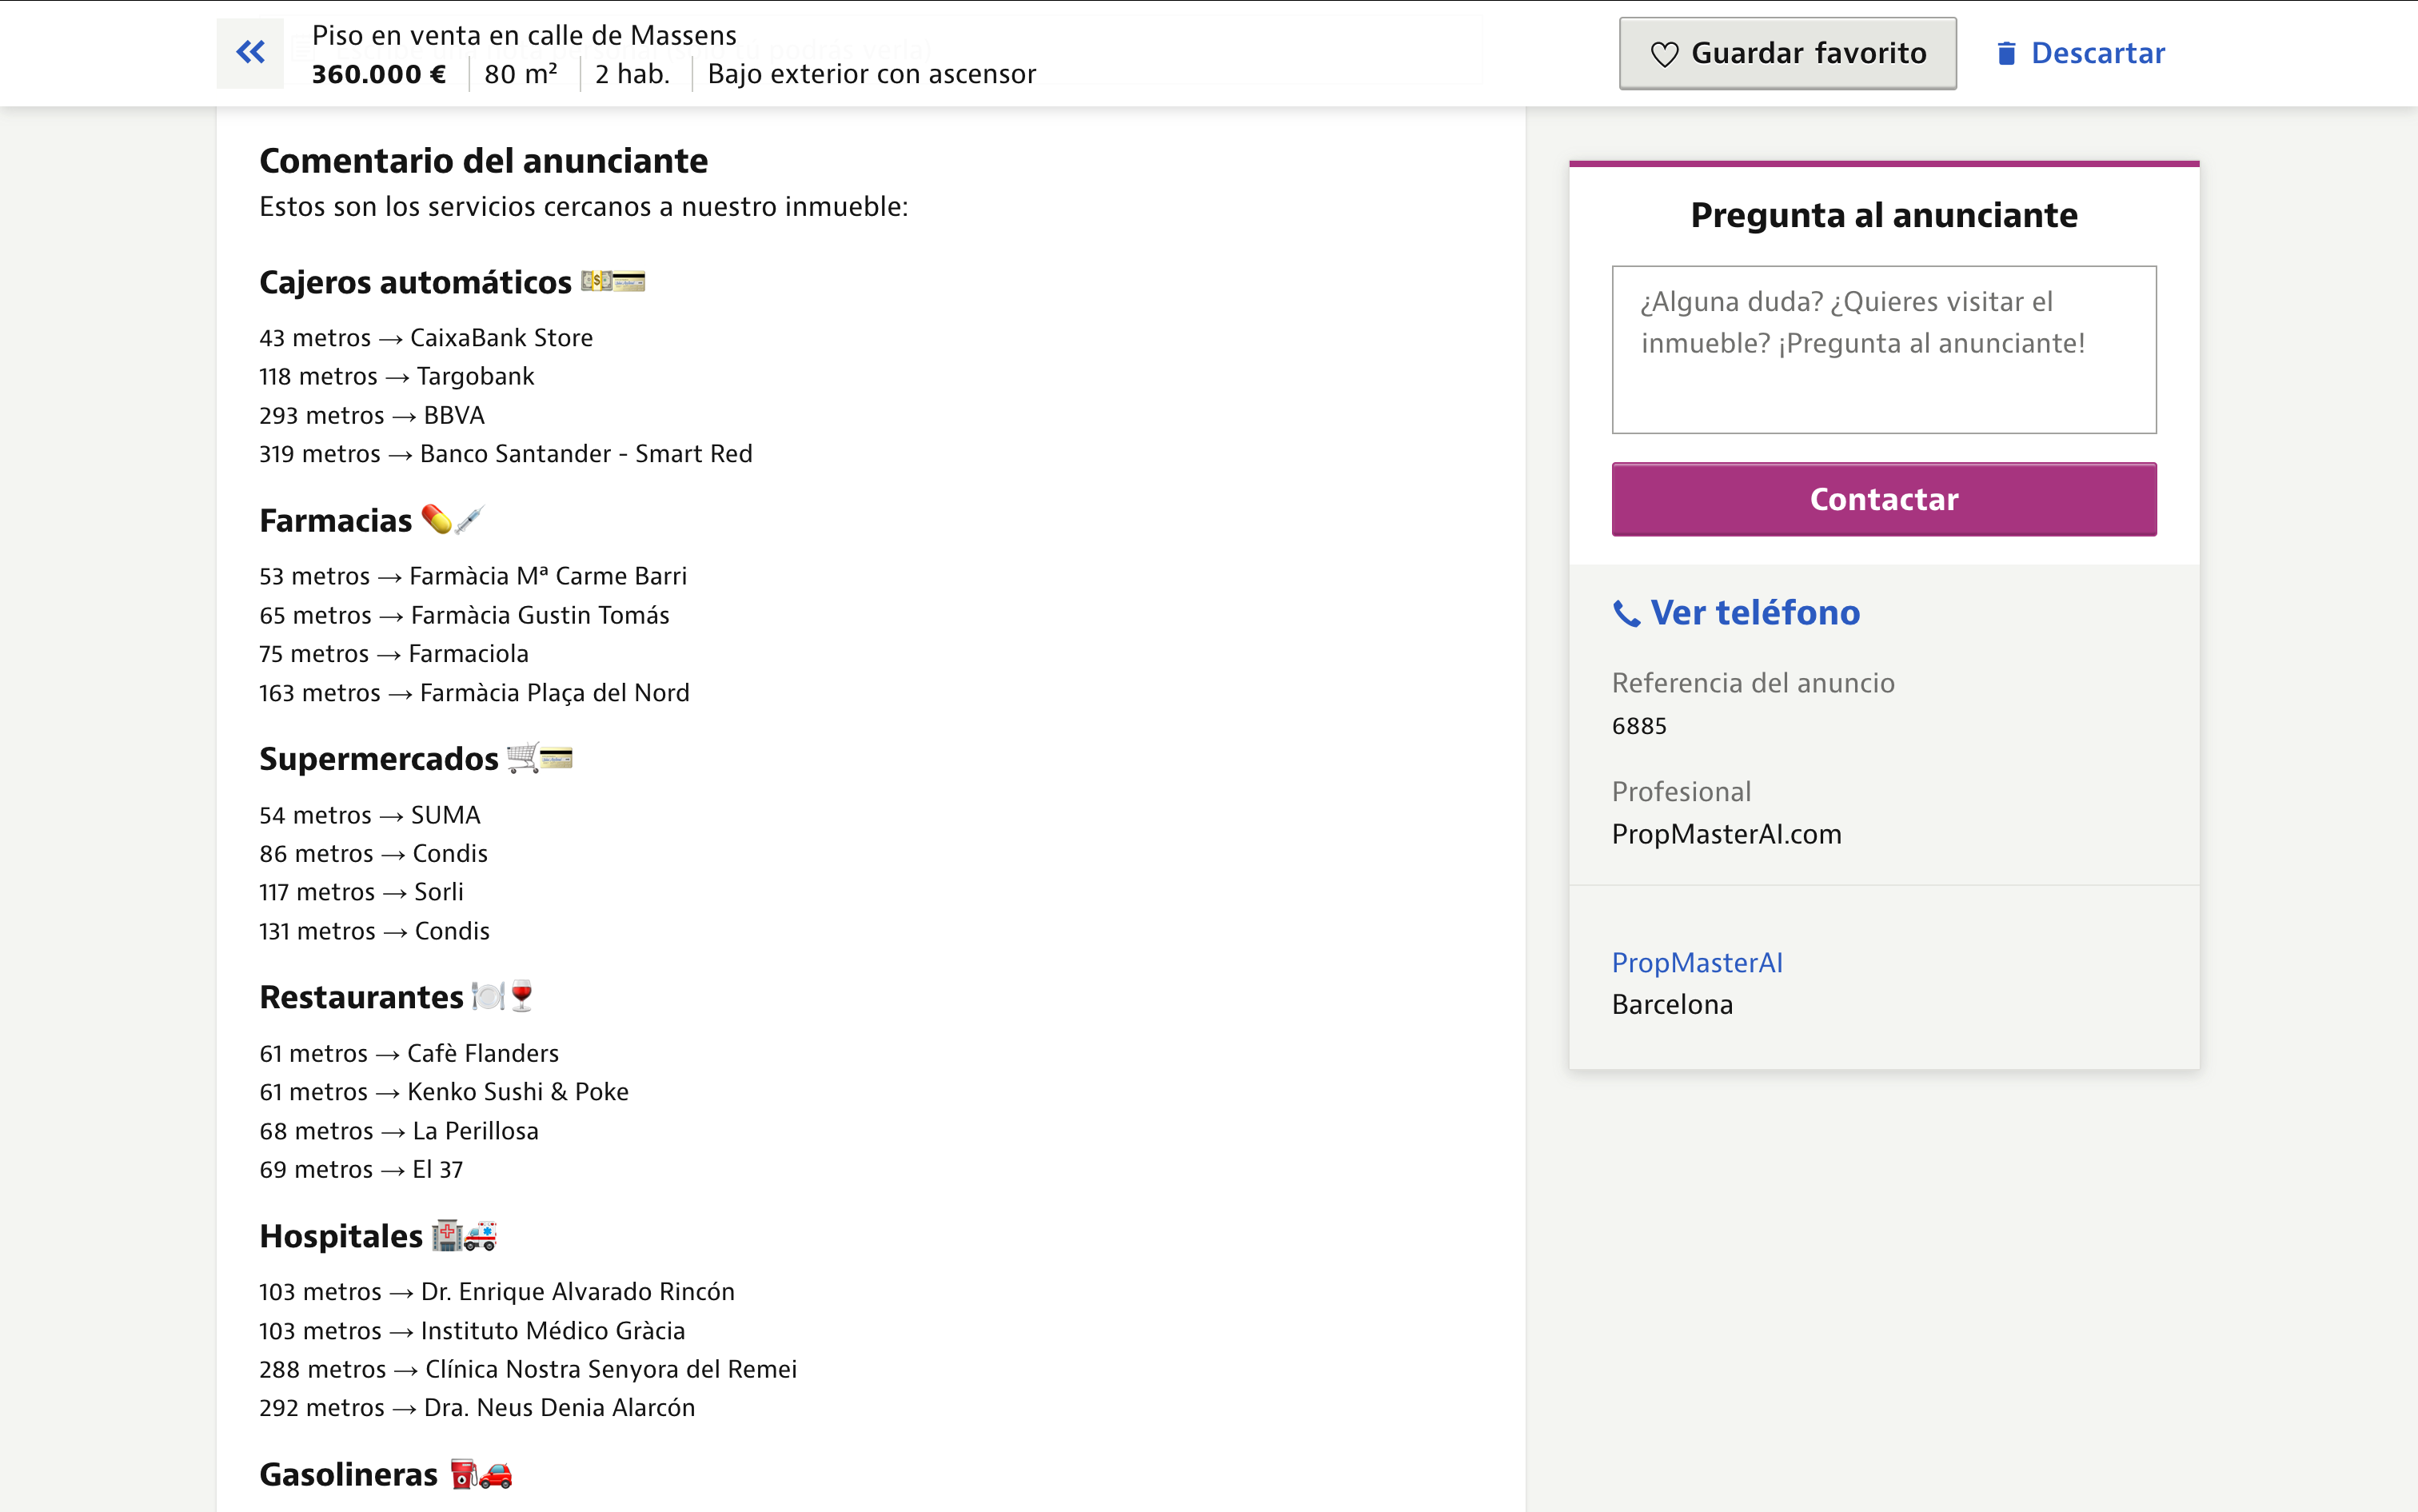Click the heart icon in Guardar favorito
The width and height of the screenshot is (2418, 1512).
1663,54
